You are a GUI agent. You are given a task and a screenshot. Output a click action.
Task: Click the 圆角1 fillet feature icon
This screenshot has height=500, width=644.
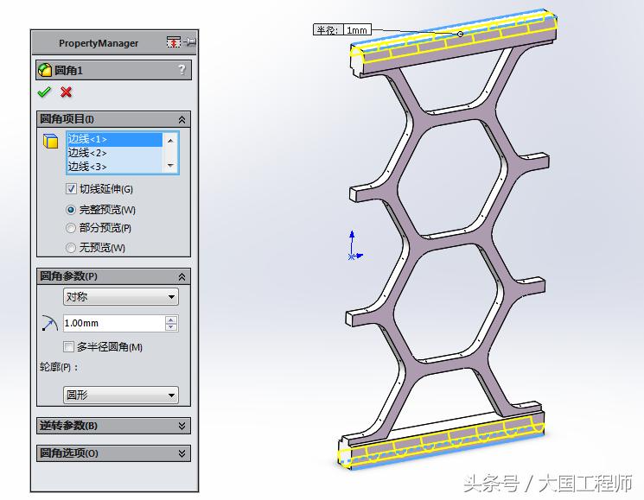point(44,70)
